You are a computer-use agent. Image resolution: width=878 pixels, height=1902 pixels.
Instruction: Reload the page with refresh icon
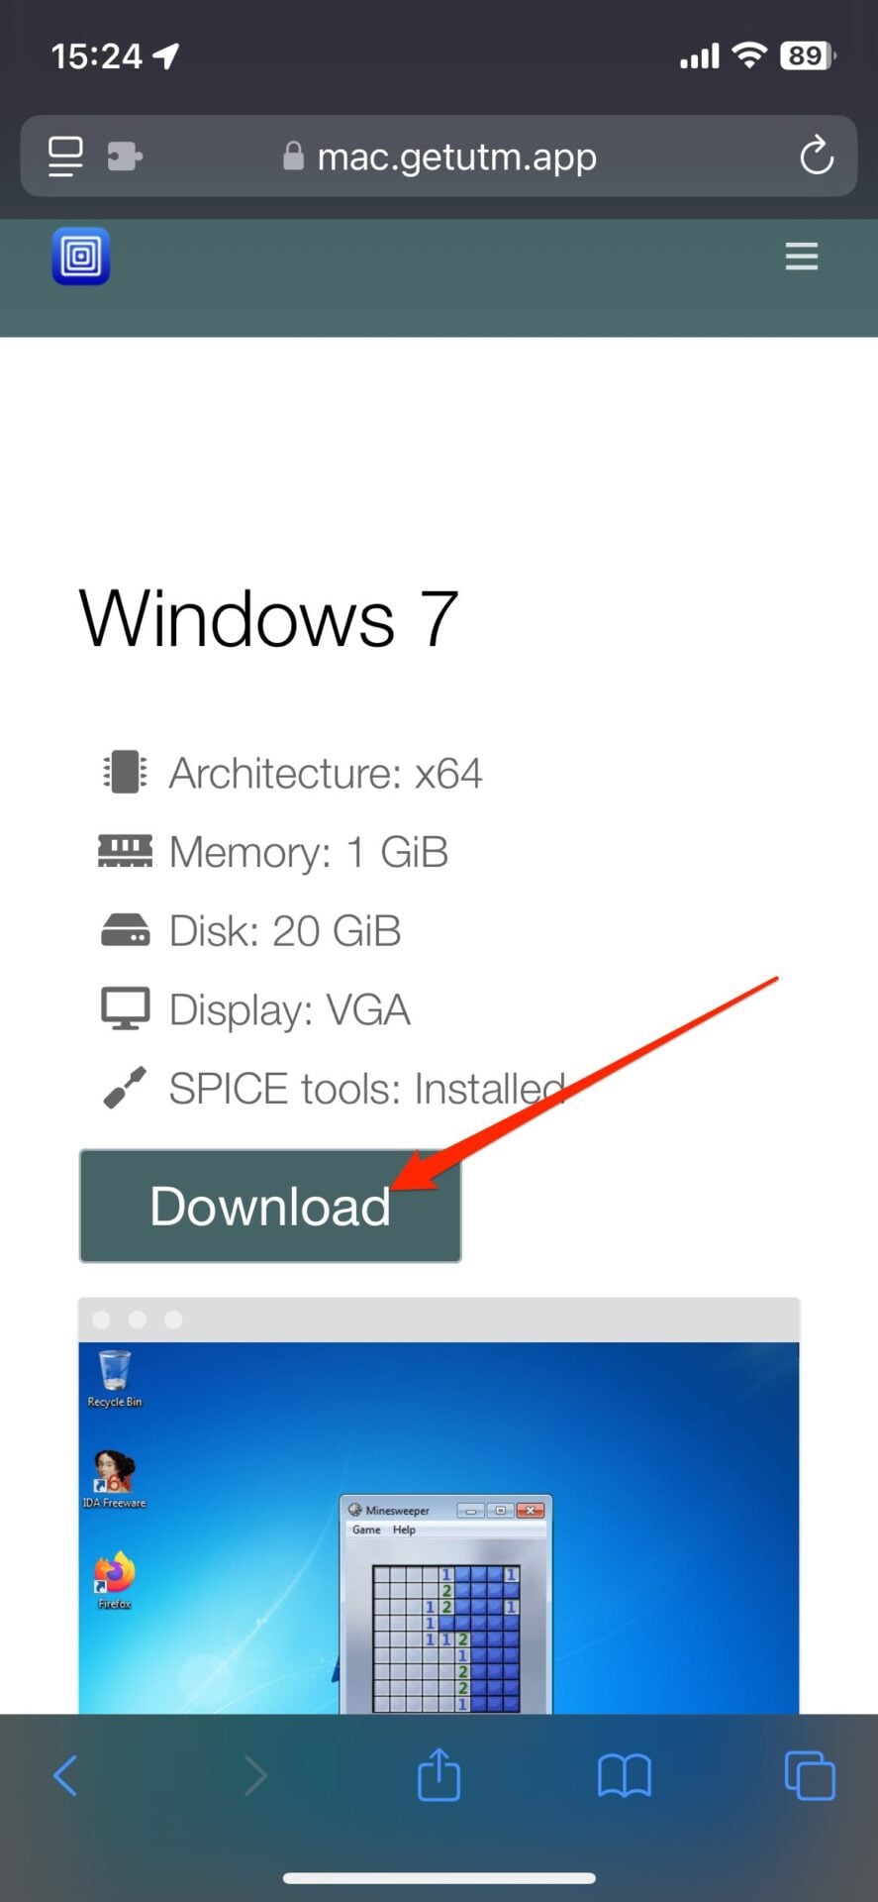coord(816,156)
